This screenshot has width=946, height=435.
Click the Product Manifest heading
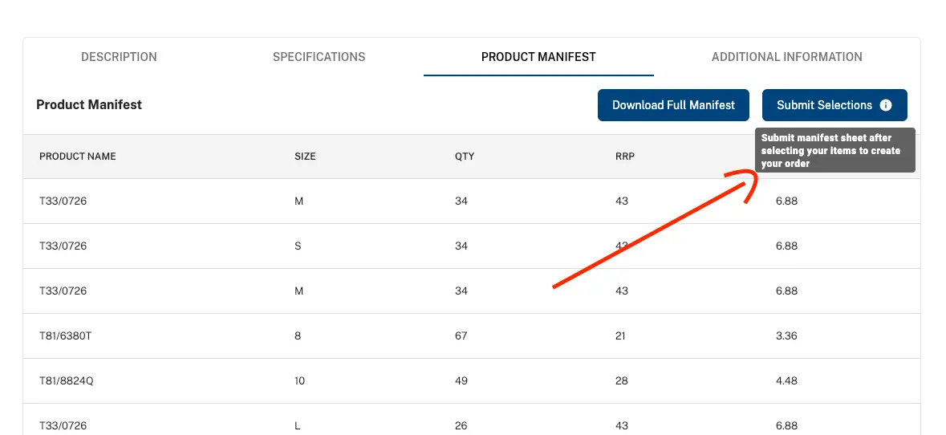[x=89, y=104]
